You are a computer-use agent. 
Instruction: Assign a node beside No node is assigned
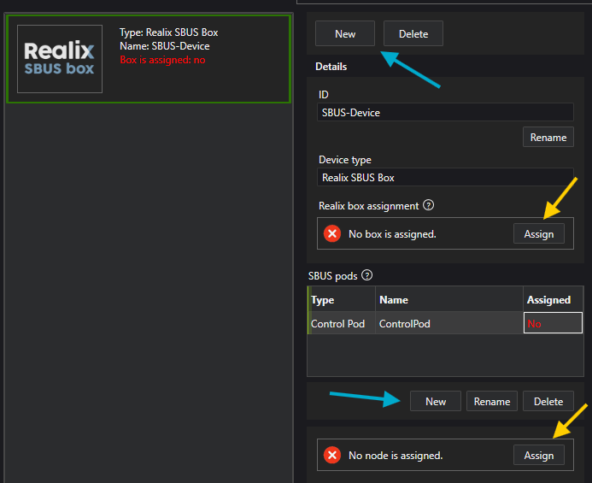coord(538,455)
